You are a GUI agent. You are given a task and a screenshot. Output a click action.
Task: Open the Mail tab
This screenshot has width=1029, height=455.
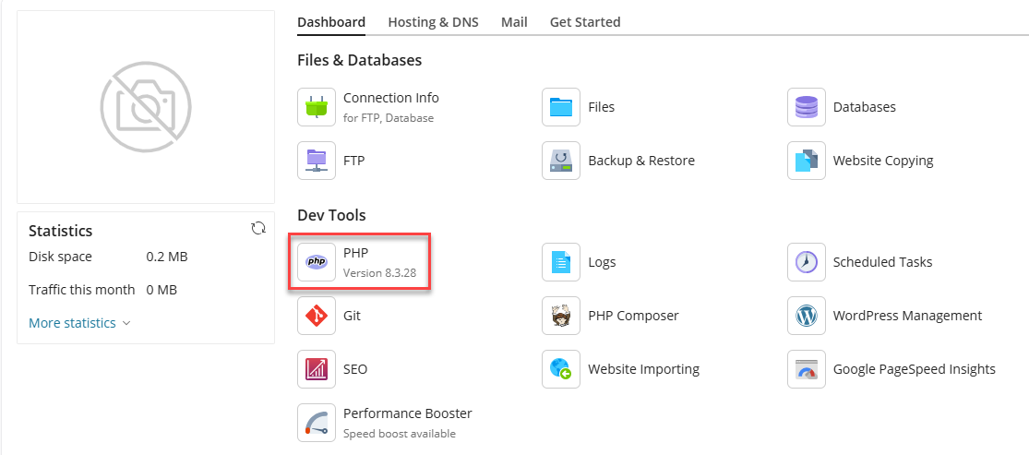pyautogui.click(x=515, y=21)
